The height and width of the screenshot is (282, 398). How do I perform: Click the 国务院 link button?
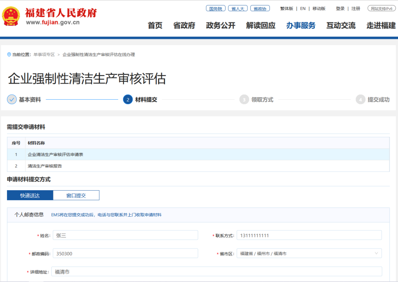pos(216,8)
